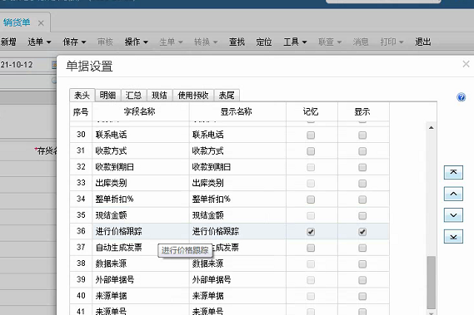This screenshot has width=474, height=315.
Task: Switch to the 使用预收 tab
Action: pos(193,96)
